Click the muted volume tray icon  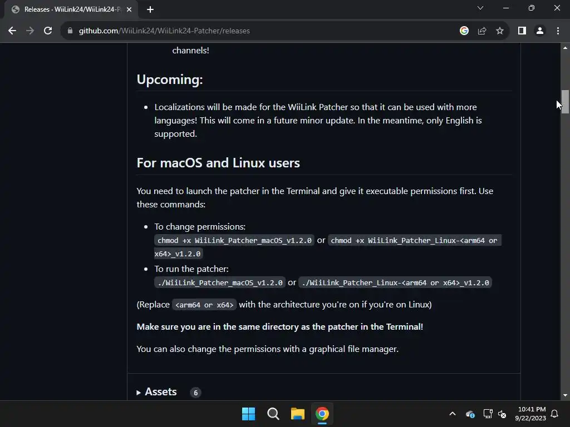point(502,414)
